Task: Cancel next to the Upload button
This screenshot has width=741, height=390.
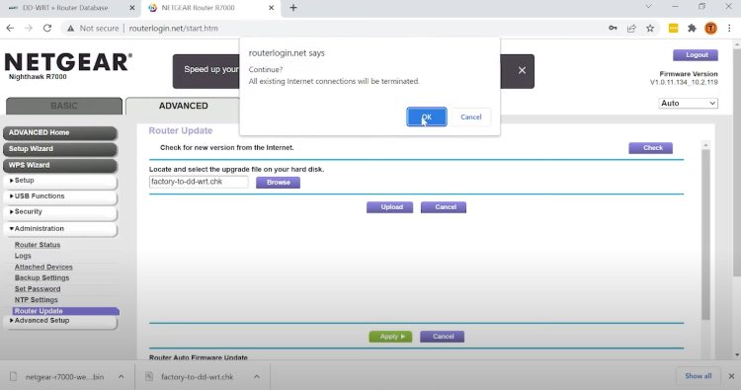Action: (x=444, y=207)
